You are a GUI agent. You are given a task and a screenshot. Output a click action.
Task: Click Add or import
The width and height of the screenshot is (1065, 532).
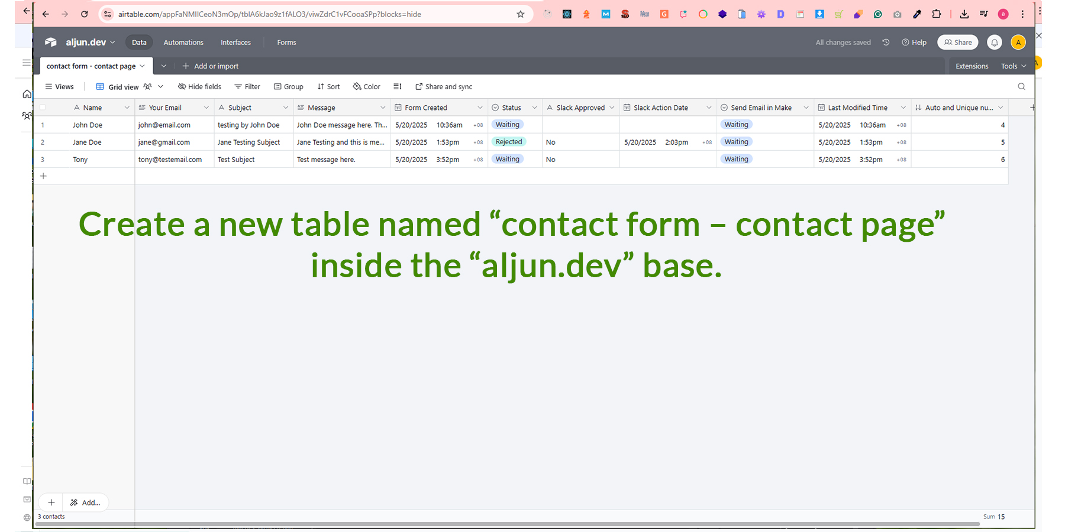click(211, 66)
